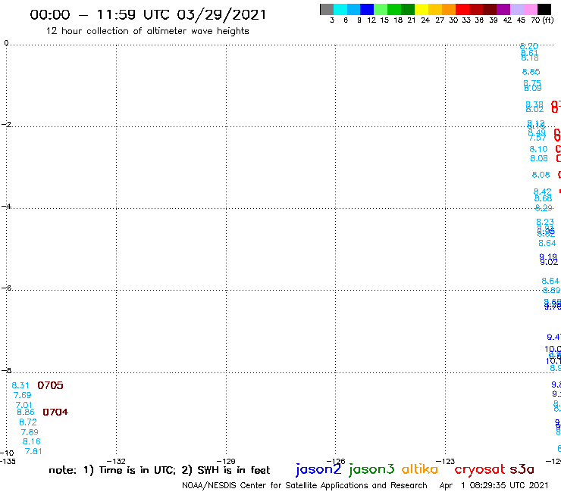Image resolution: width=561 pixels, height=492 pixels.
Task: Click the 'Apr 1 08:29:35 UTC 2021' timestamp
Action: [494, 485]
